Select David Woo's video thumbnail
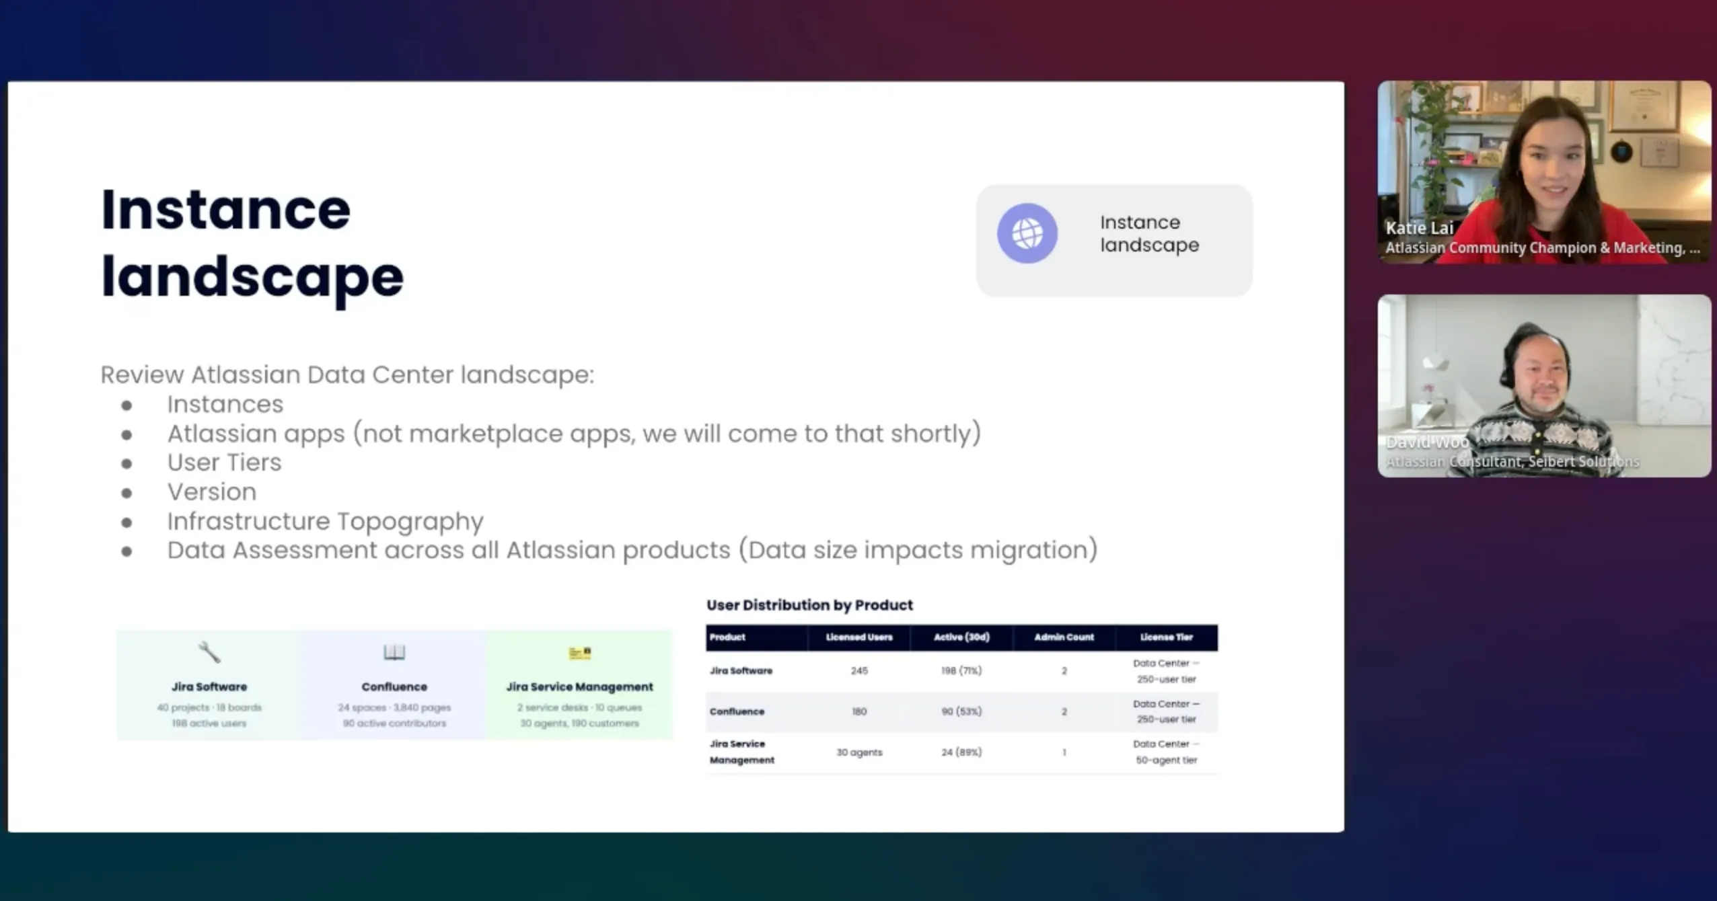1717x901 pixels. pyautogui.click(x=1544, y=386)
